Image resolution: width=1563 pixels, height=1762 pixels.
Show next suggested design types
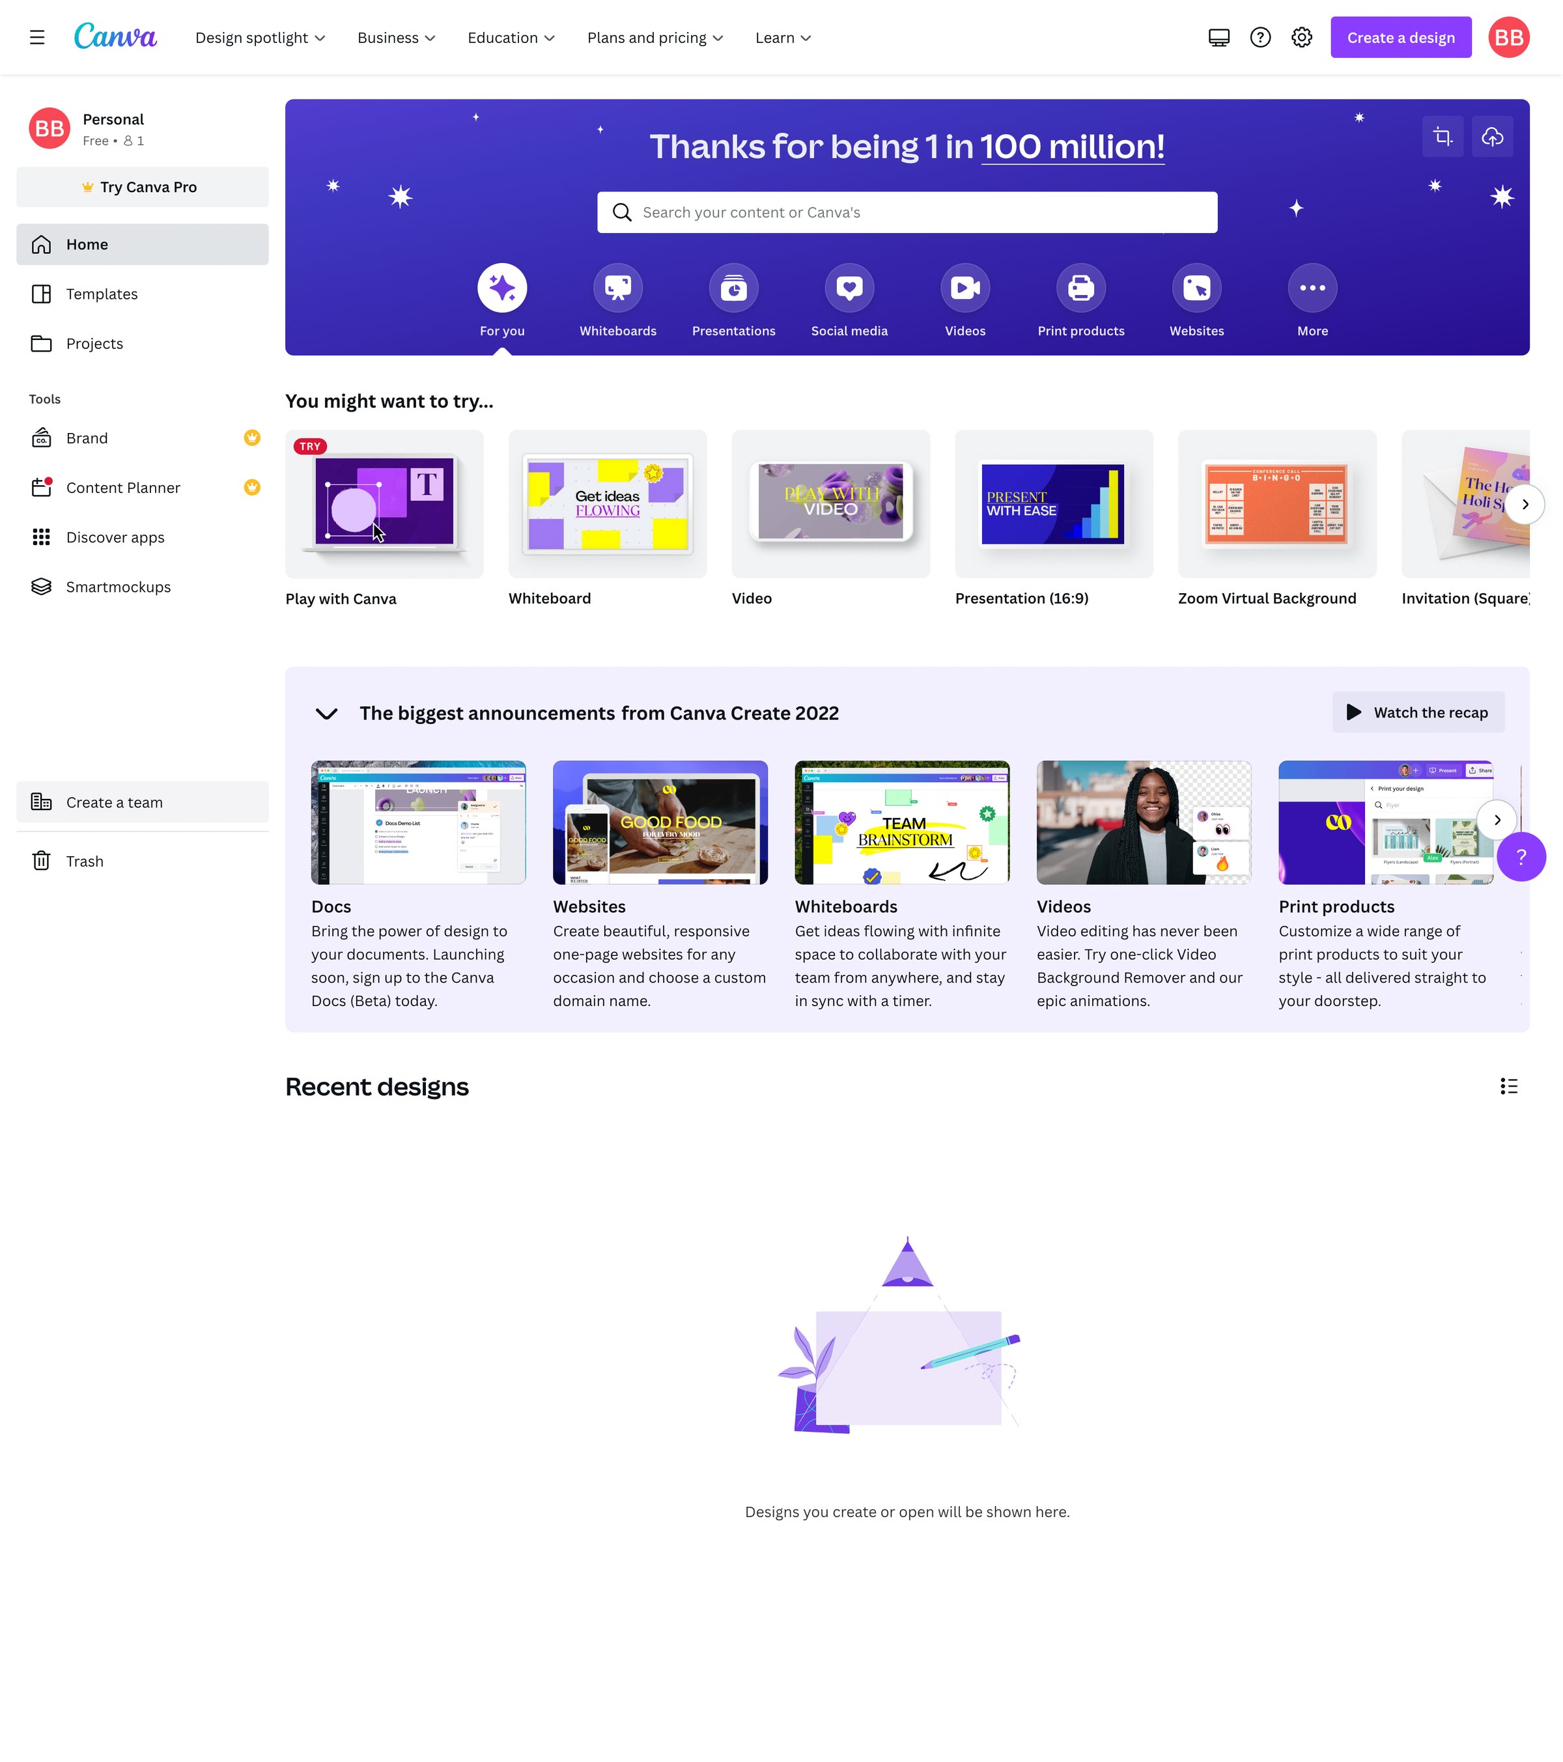(1525, 504)
